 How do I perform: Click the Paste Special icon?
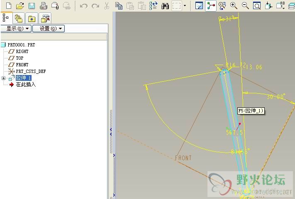[142, 6]
